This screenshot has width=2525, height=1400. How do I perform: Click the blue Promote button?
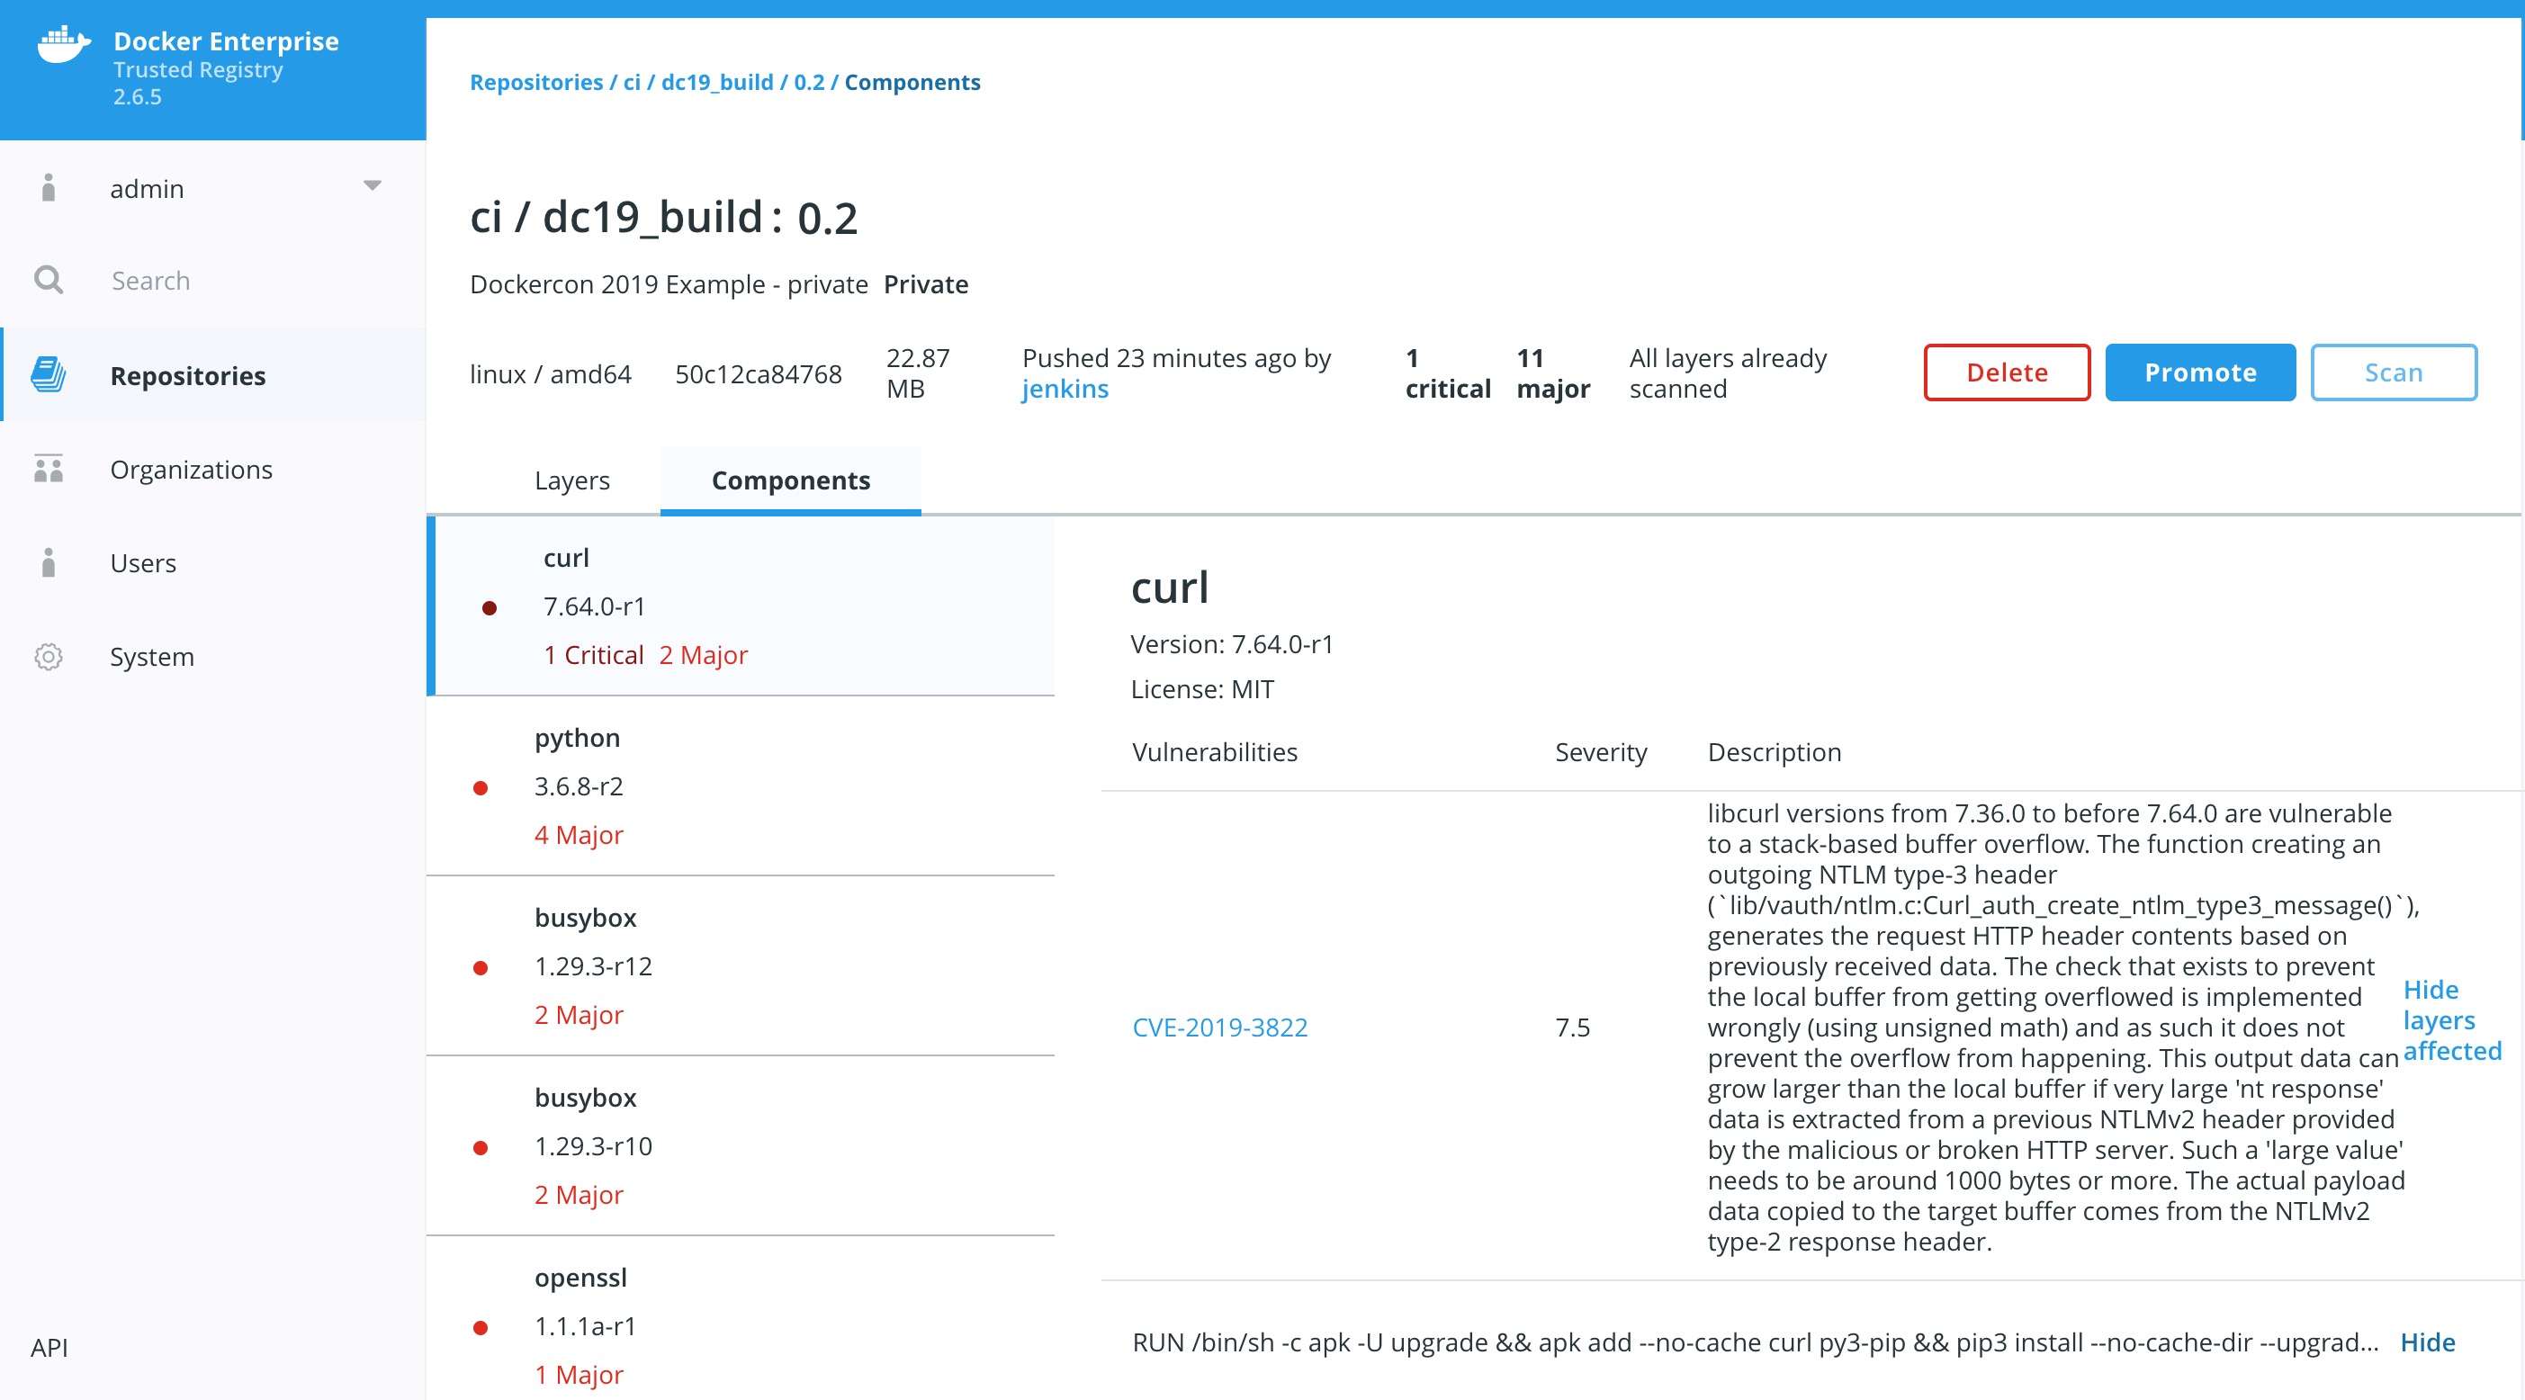(2198, 372)
